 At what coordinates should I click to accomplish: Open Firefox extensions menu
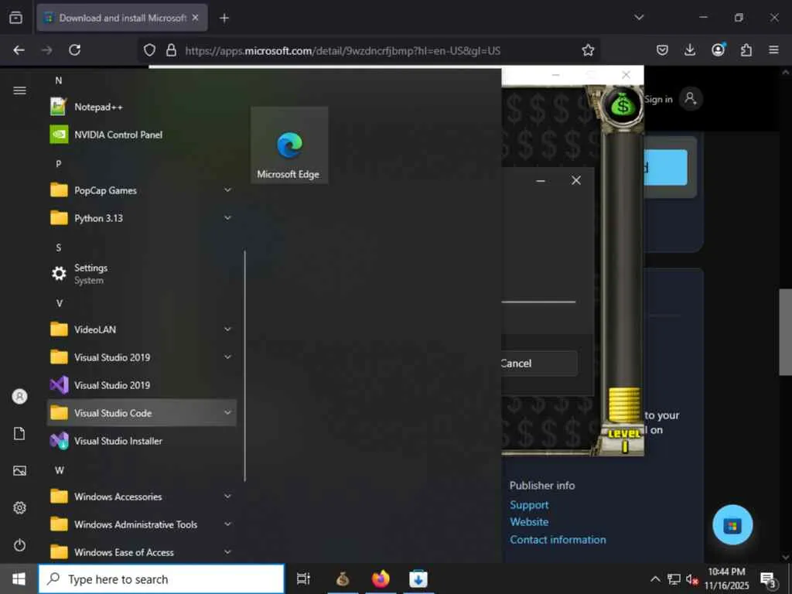click(746, 50)
